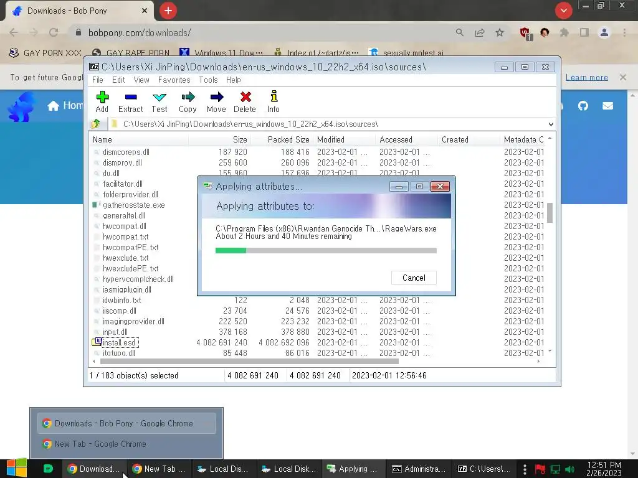Click the Chrome address bar URL
Image resolution: width=638 pixels, height=478 pixels.
(140, 32)
